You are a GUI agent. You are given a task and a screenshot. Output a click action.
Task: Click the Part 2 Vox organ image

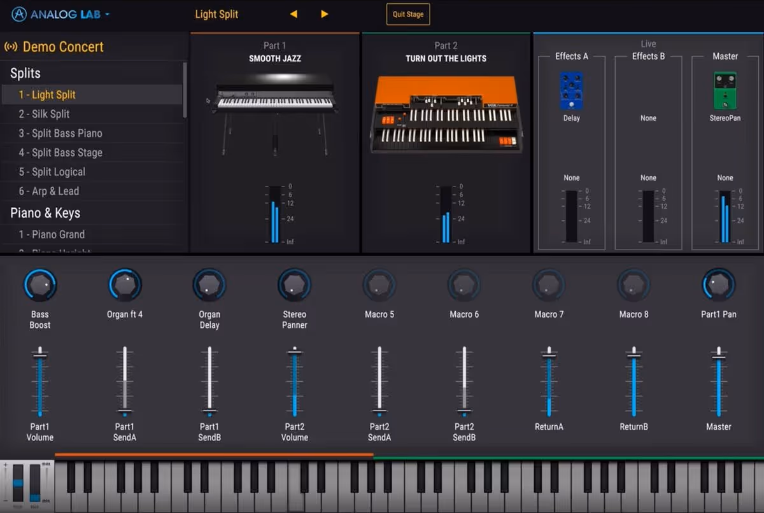[446, 115]
